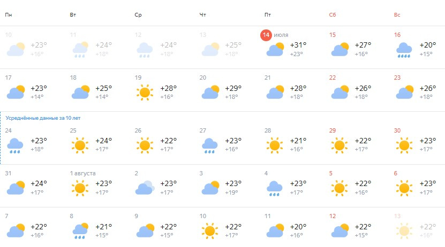The height and width of the screenshot is (247, 445).
Task: Click the Сб weekday column header
Action: point(332,14)
